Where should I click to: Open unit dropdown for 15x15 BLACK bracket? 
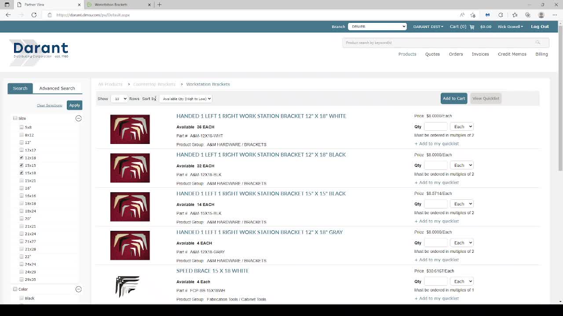462,204
